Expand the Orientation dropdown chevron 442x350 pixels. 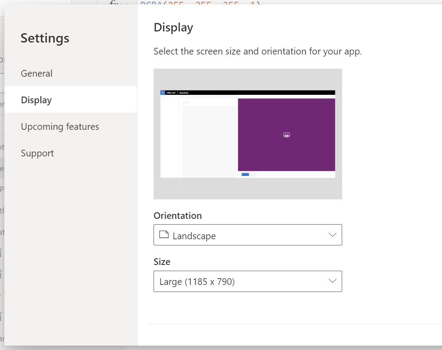click(x=333, y=235)
